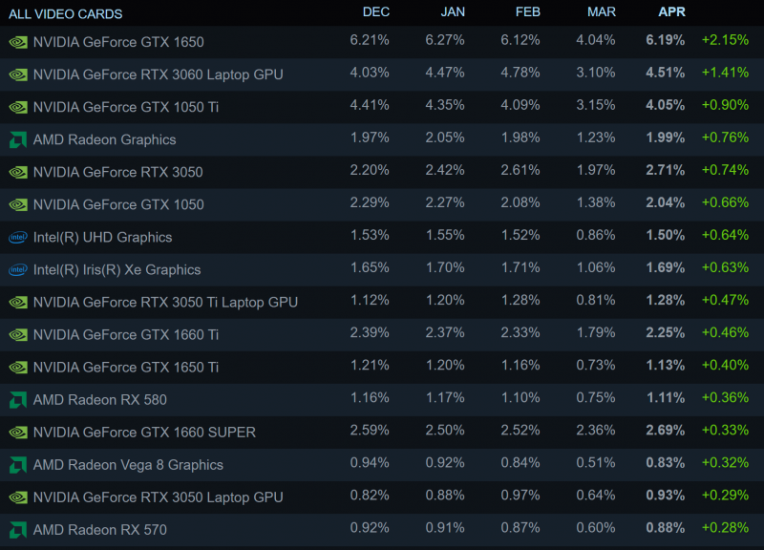The height and width of the screenshot is (550, 764).
Task: Select the APR column header
Action: 672,12
